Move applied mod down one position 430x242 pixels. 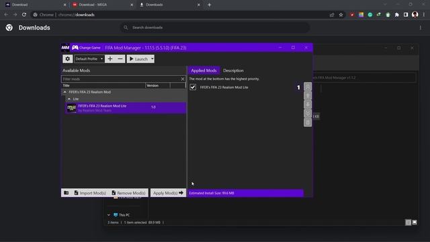coord(308,105)
